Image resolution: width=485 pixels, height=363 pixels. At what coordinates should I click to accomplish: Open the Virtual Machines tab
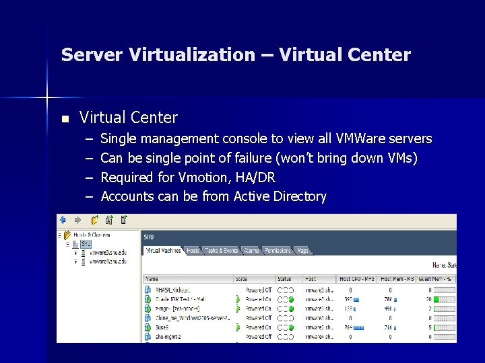click(163, 250)
